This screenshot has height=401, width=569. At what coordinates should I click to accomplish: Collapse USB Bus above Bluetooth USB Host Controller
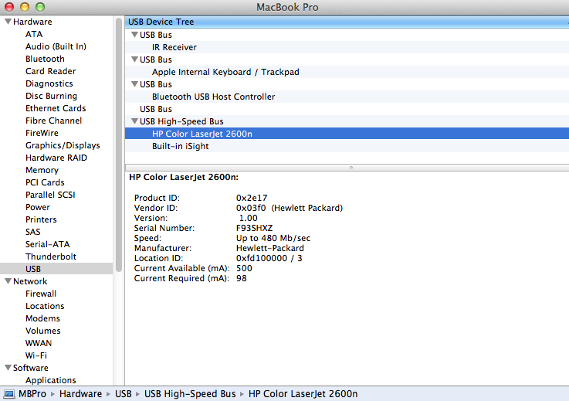click(x=134, y=84)
